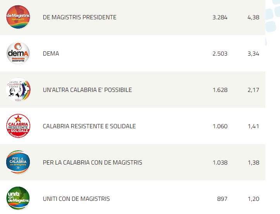
Task: Select the UNITI CON DE MAGISTRIS list name
Action: pyautogui.click(x=76, y=199)
